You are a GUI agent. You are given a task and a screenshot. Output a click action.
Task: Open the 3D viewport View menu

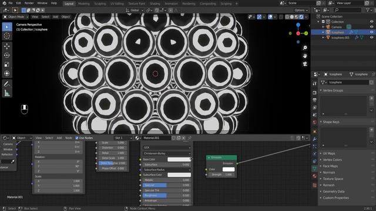(35, 17)
